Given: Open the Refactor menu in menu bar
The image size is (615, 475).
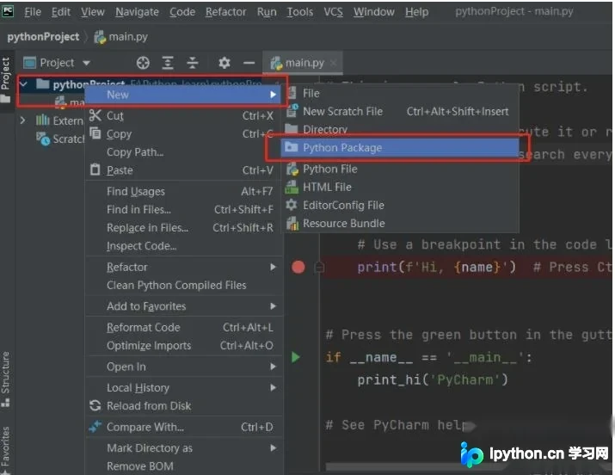Looking at the screenshot, I should click(225, 12).
